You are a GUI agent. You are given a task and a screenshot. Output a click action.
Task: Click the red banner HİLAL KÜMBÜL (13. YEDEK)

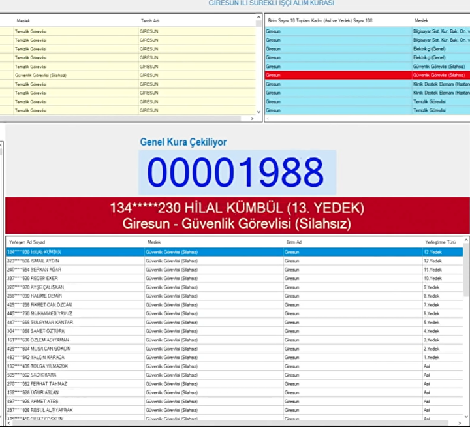238,215
